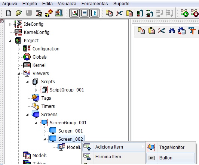Image resolution: width=199 pixels, height=165 pixels.
Task: Click the stop project red icon
Action: [x=195, y=13]
